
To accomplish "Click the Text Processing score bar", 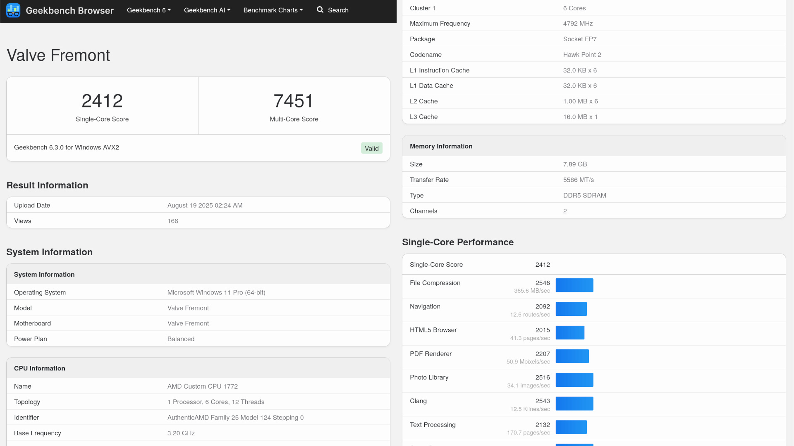I will coord(571,427).
